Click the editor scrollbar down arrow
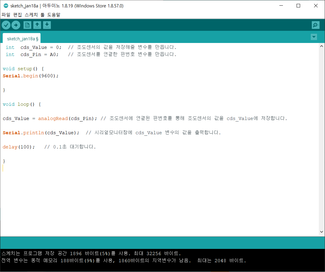The height and width of the screenshot is (272, 325). 321,232
